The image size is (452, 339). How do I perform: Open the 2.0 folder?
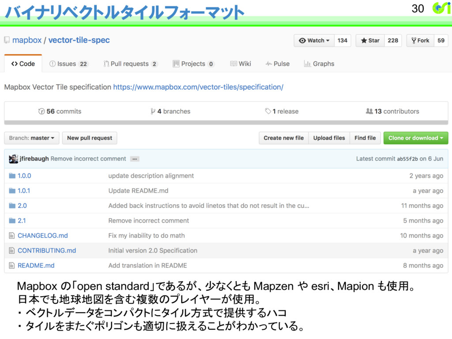point(22,206)
